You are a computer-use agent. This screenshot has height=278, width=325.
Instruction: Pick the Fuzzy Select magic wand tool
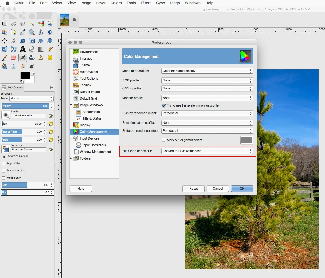click(32, 24)
